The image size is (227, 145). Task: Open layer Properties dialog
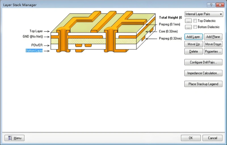[213, 51]
